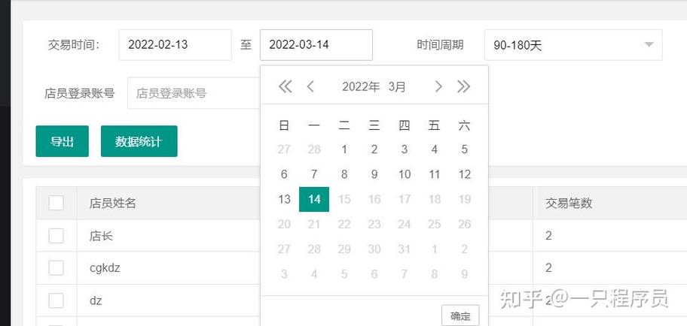Click the 店长 name cell
The width and height of the screenshot is (687, 326).
(101, 236)
